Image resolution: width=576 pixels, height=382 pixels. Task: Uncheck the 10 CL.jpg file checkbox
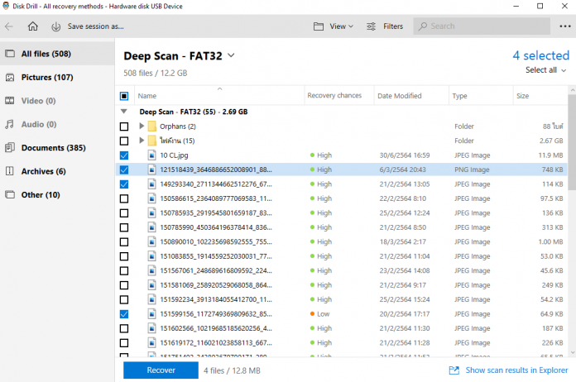124,155
